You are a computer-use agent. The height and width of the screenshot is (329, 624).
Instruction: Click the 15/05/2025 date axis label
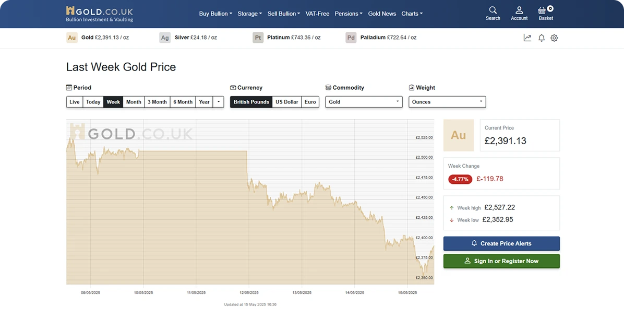pyautogui.click(x=407, y=293)
